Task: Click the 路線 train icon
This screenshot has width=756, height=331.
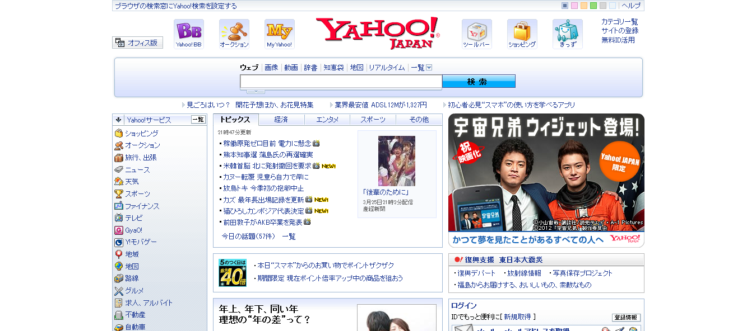Action: tap(119, 278)
